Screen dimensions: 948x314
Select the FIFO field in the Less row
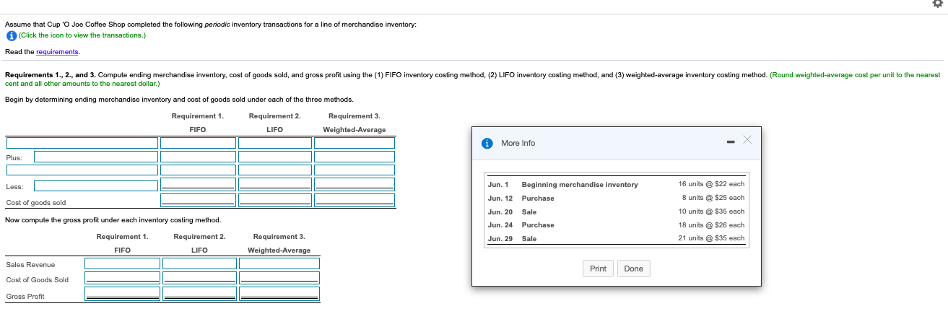[198, 184]
